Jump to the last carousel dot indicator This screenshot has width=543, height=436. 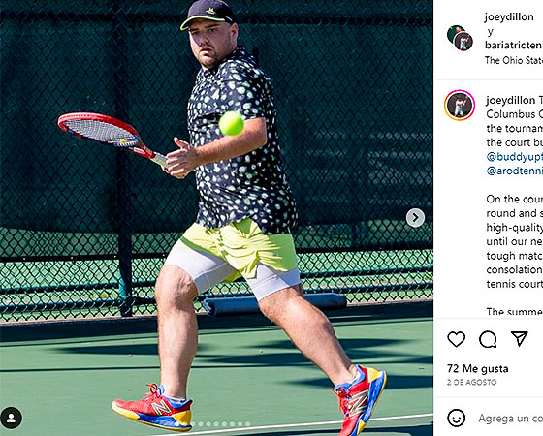pyautogui.click(x=248, y=424)
